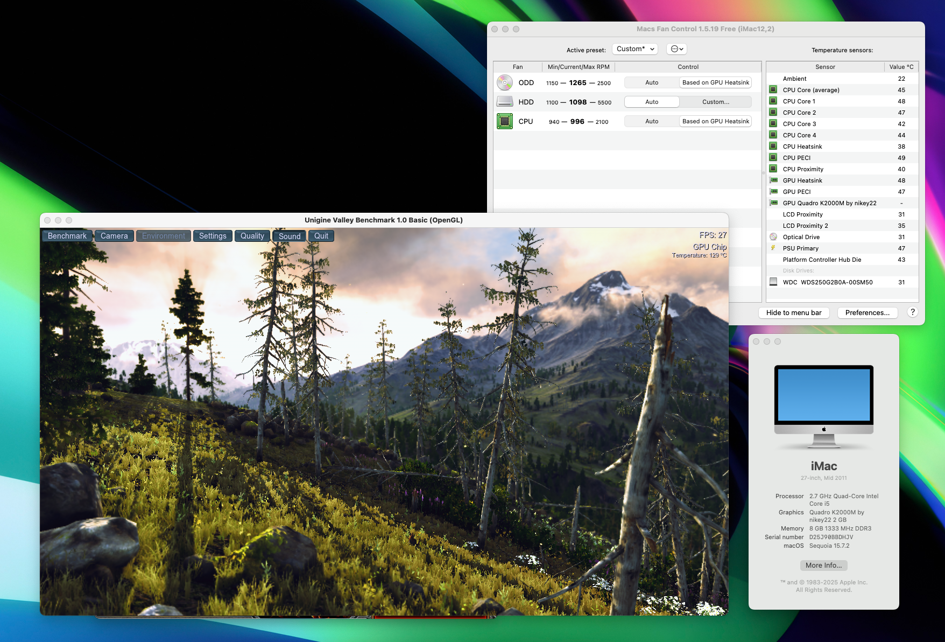Click the CPU Core 3 sensor chip icon
Screen dimensions: 945x642
[773, 123]
